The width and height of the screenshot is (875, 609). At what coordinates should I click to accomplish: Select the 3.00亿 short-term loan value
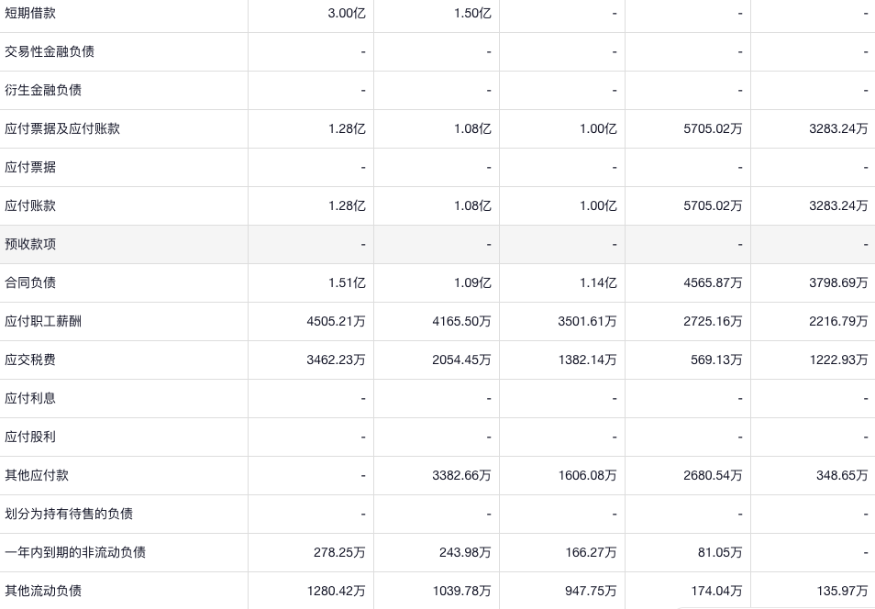tap(347, 13)
